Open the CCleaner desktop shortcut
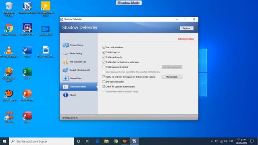258x145 pixels. tap(9, 116)
